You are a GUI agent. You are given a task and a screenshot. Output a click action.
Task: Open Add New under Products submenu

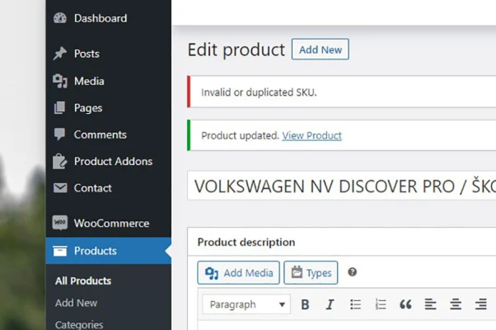[x=76, y=303]
